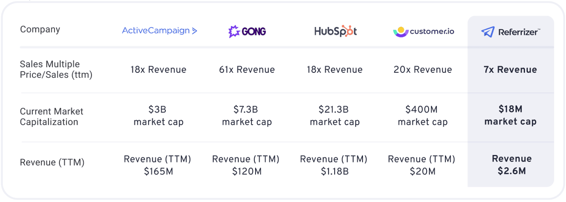Click the Revenue $2.6M value
Viewport: 566px width, 202px height.
coord(511,165)
